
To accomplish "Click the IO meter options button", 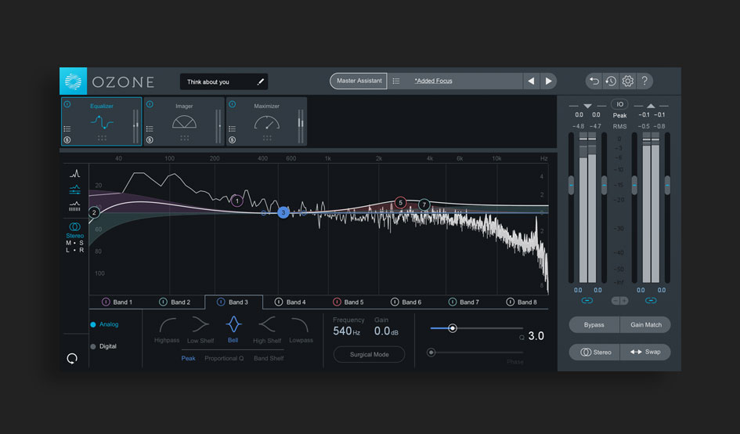I will click(619, 104).
